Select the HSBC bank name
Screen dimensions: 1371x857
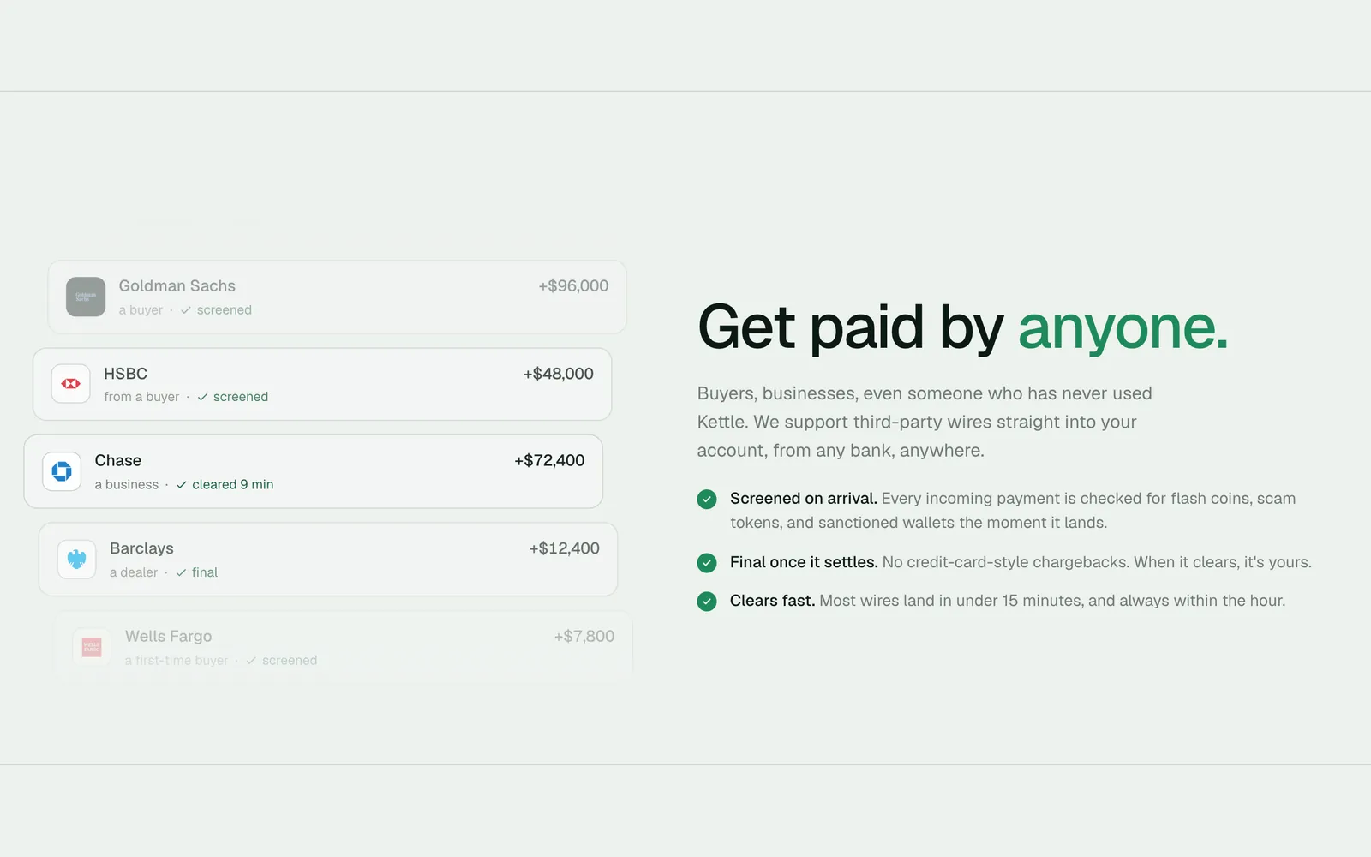[x=126, y=374]
